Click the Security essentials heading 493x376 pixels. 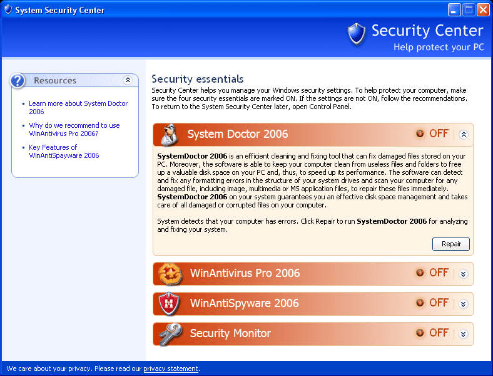[198, 79]
